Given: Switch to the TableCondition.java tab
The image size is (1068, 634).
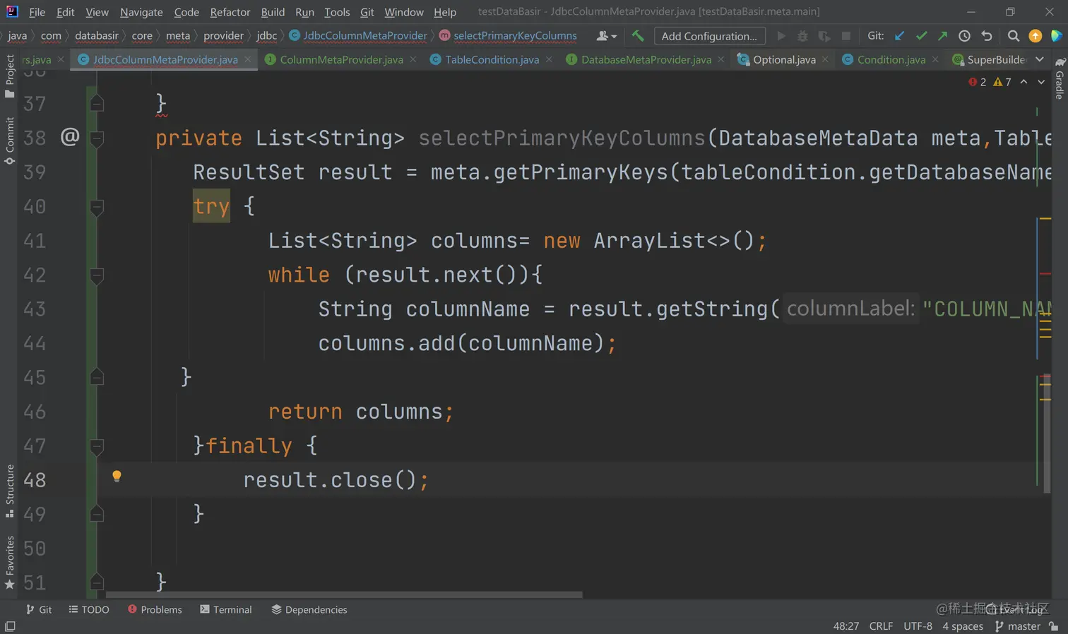Looking at the screenshot, I should click(x=492, y=59).
